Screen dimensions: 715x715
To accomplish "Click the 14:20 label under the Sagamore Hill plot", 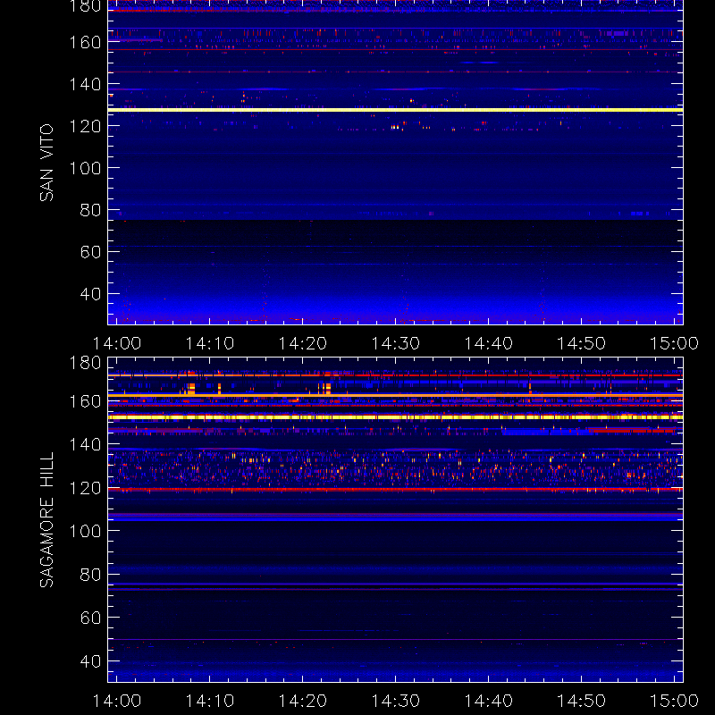I will [x=303, y=701].
